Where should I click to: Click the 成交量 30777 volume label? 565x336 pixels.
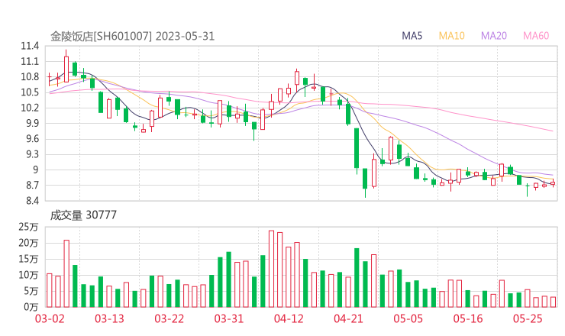coord(83,215)
